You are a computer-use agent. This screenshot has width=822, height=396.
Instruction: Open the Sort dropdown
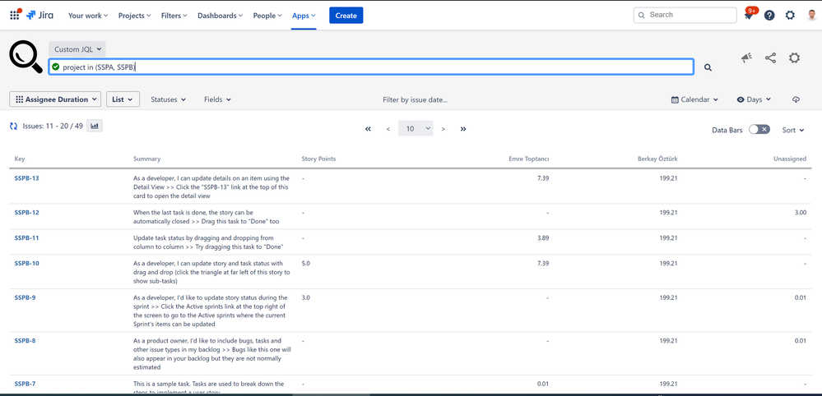793,131
